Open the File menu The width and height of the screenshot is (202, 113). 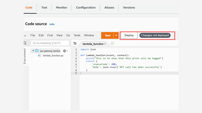pyautogui.click(x=33, y=35)
